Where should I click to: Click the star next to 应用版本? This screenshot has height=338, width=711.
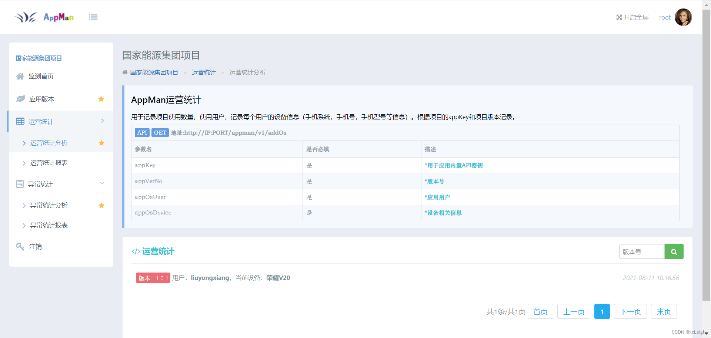tap(101, 99)
